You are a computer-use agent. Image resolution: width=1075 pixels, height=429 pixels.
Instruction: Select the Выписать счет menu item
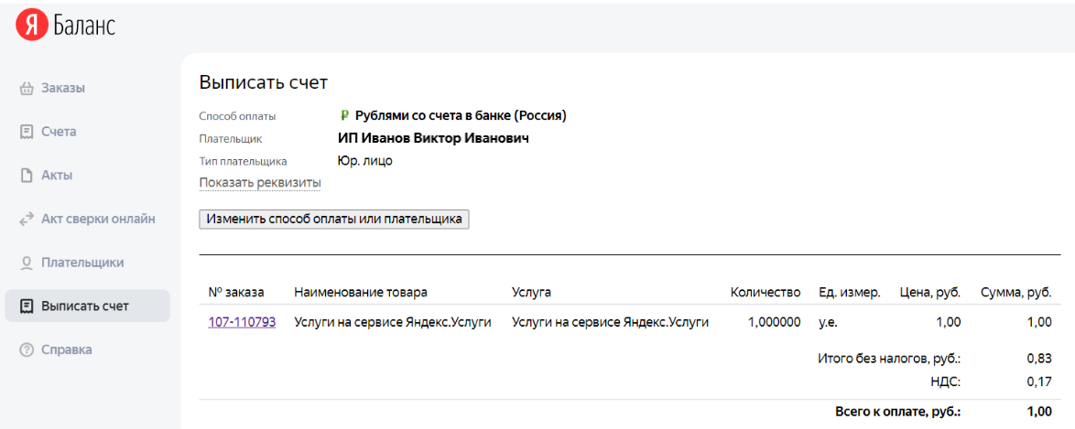(x=87, y=306)
